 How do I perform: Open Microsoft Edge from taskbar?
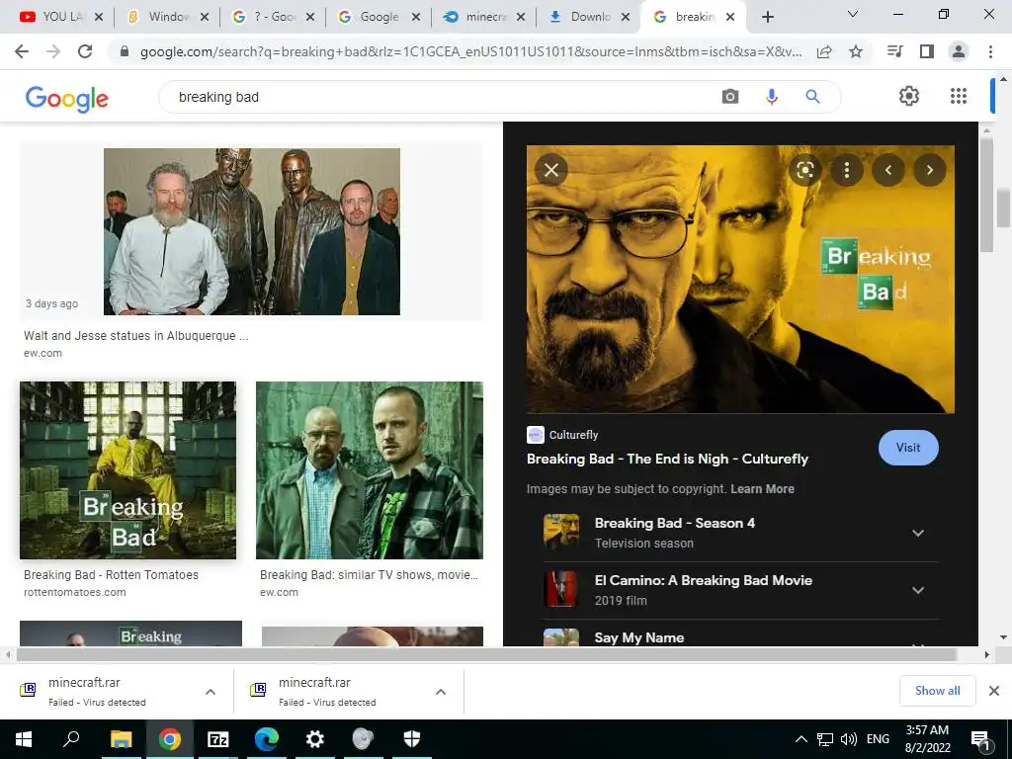point(267,739)
